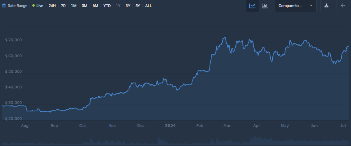Select the 3M time range
The height and width of the screenshot is (146, 351).
coord(85,5)
